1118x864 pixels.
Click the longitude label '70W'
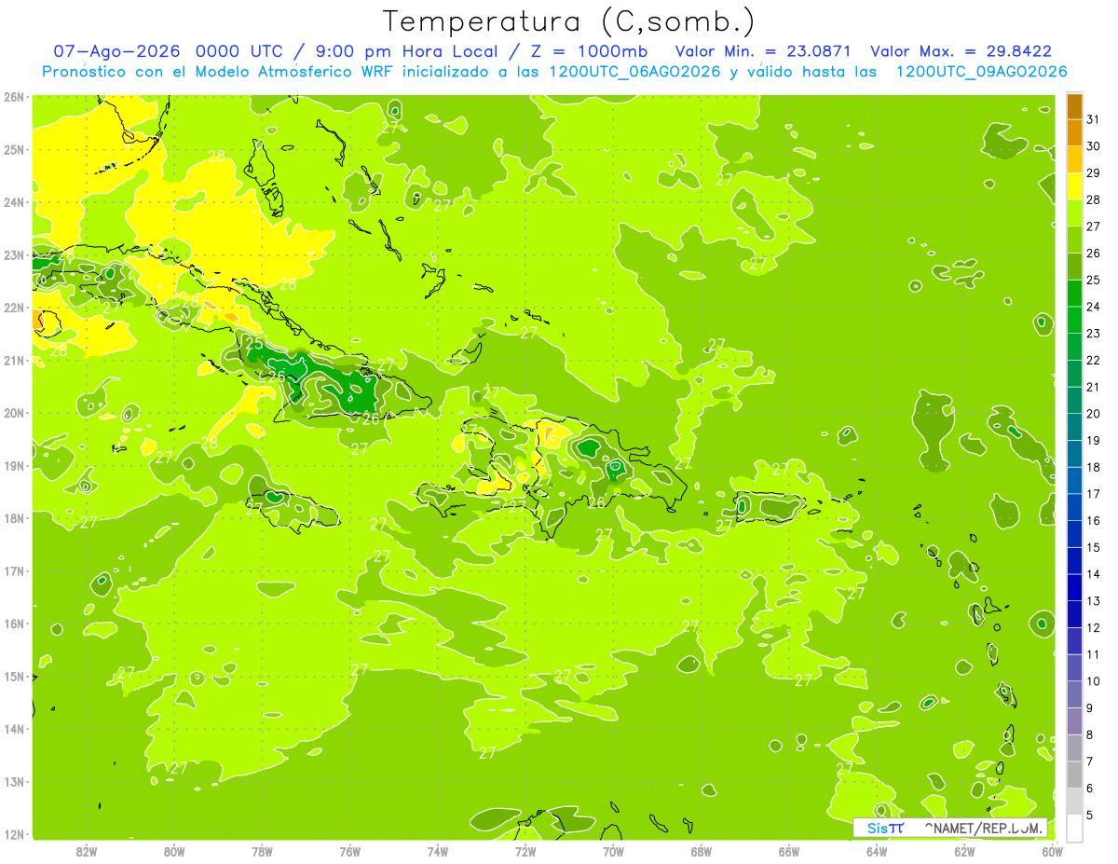click(613, 852)
